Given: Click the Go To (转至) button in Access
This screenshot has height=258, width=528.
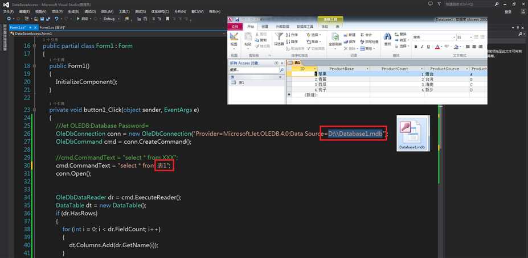Looking at the screenshot, I should pyautogui.click(x=401, y=40).
